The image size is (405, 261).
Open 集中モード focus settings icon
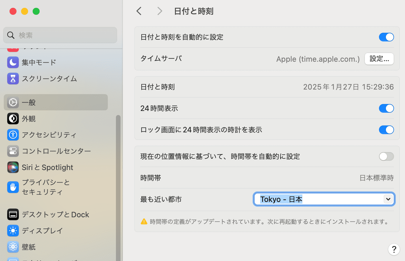(13, 62)
